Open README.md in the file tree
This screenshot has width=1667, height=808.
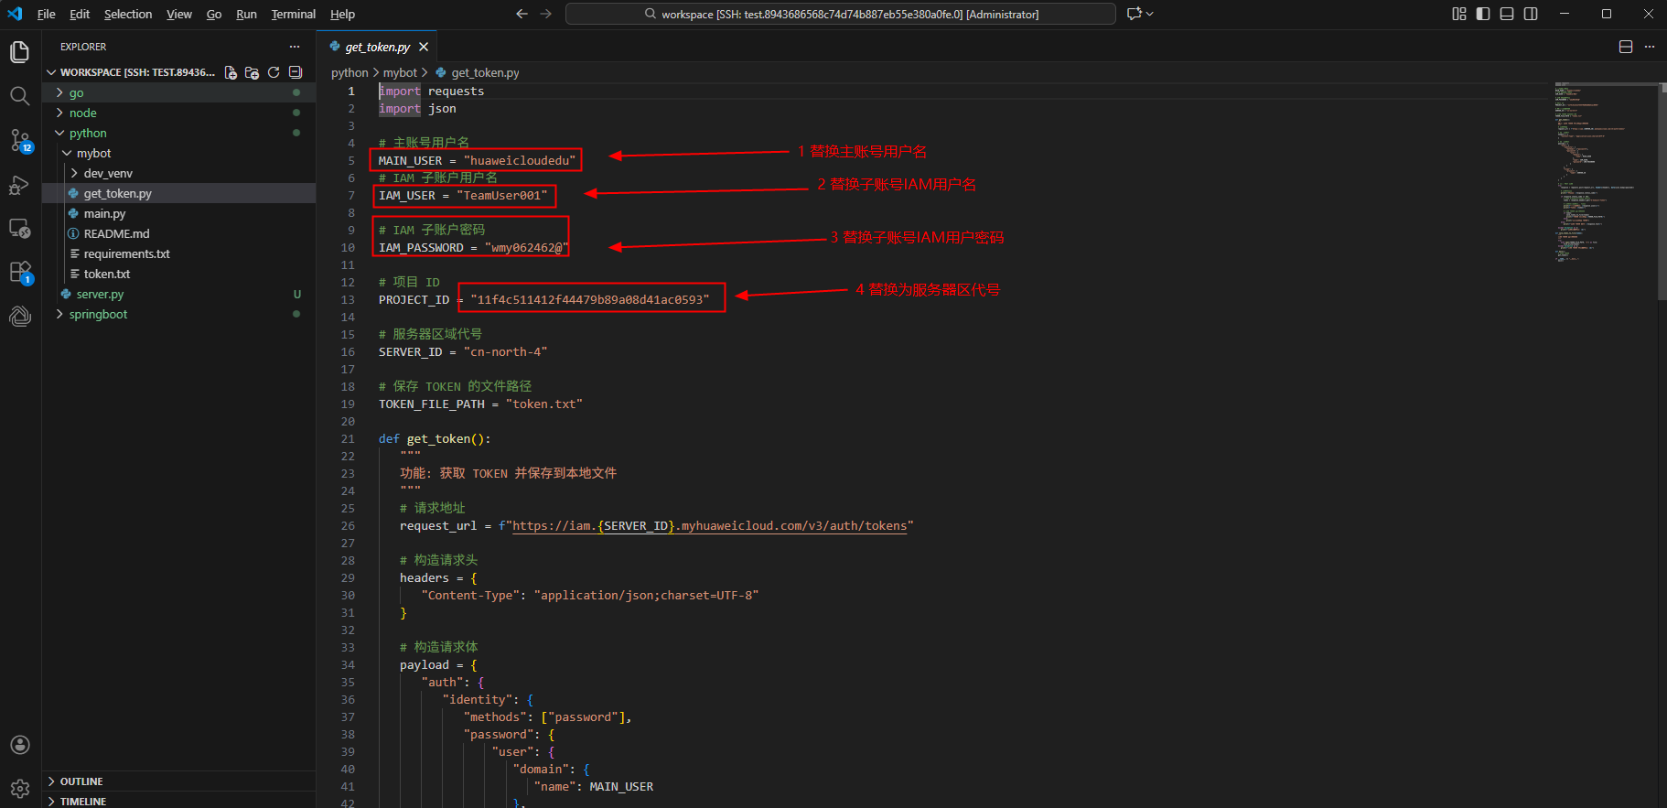click(178, 233)
